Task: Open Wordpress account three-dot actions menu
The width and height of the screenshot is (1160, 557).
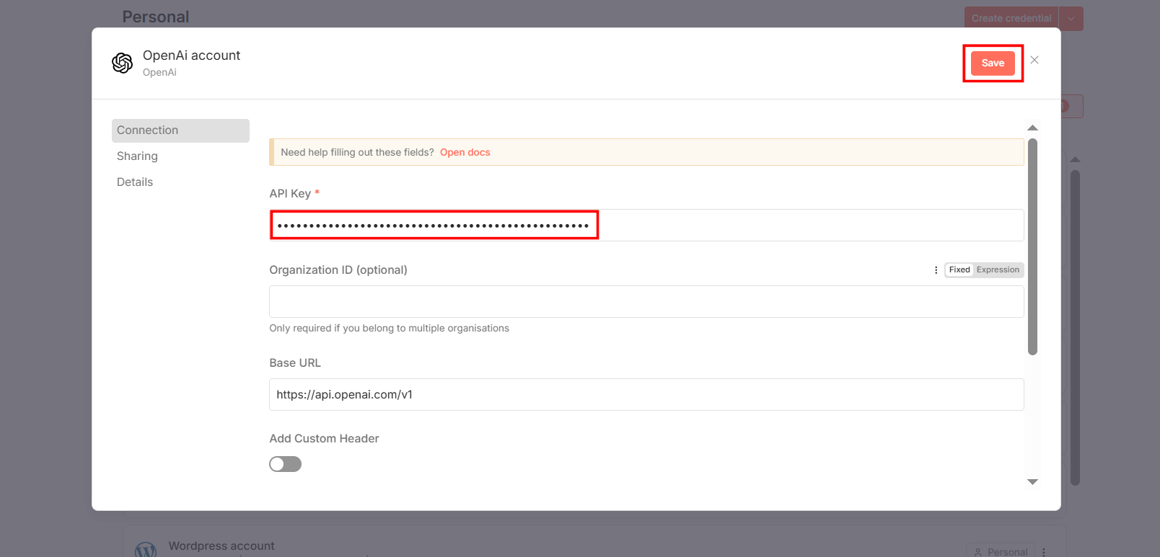Action: [1044, 552]
